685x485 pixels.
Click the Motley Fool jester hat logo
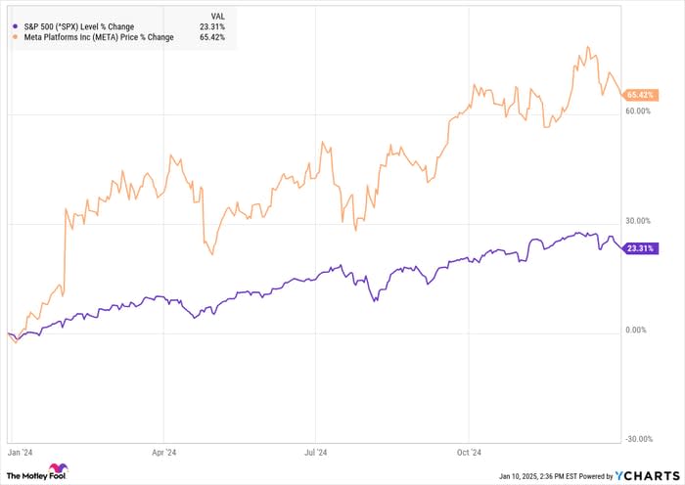58,468
